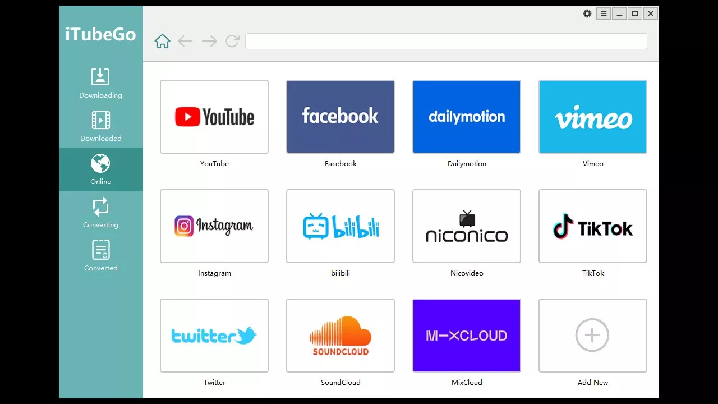This screenshot has width=718, height=404.
Task: Open the YouTube site tile
Action: coord(214,117)
